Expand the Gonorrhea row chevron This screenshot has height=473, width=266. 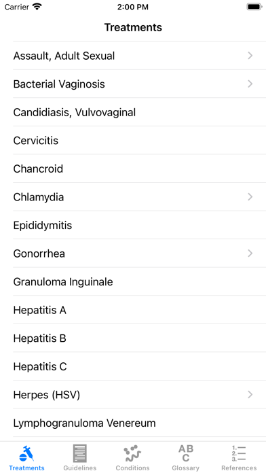coord(250,253)
